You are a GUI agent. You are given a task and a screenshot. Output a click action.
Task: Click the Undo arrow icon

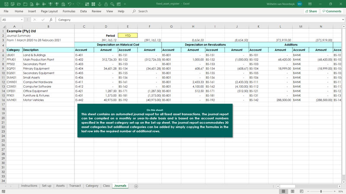[70, 4]
